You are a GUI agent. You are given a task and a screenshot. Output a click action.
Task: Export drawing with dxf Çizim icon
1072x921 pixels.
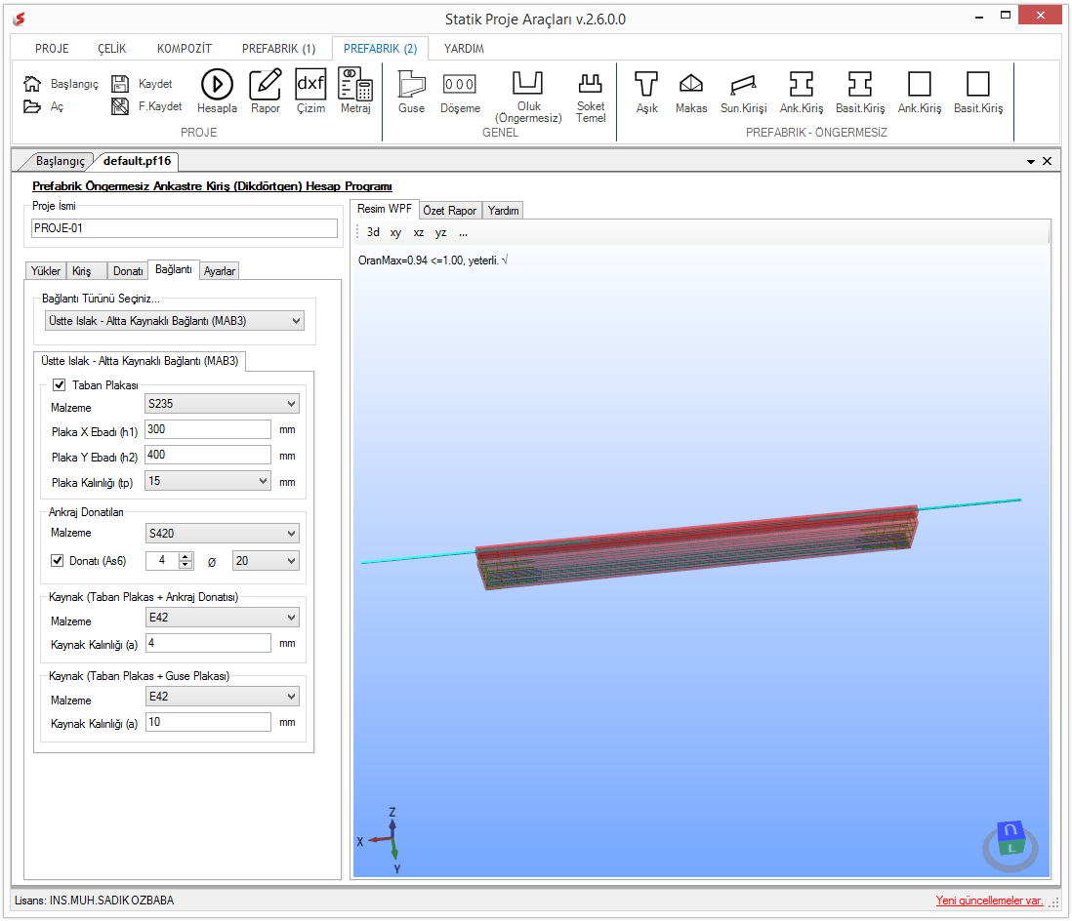[310, 84]
